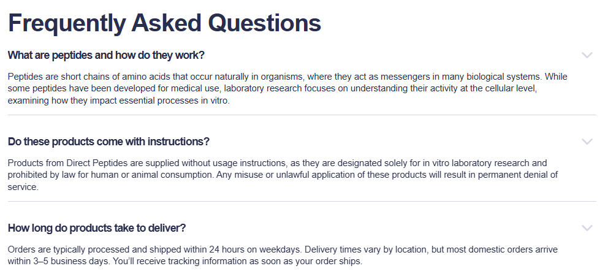This screenshot has width=608, height=274.
Task: Toggle the chevron beside the delivery question
Action: (x=587, y=228)
